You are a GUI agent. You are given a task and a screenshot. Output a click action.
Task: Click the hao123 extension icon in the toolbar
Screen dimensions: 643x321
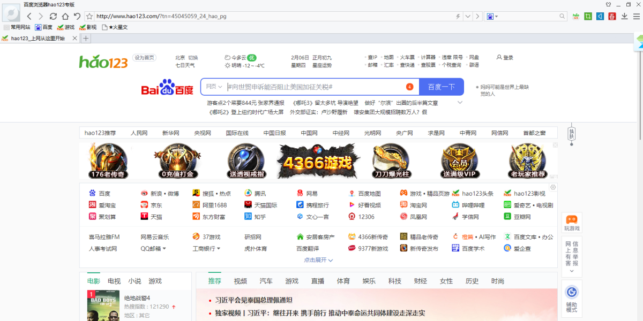575,16
